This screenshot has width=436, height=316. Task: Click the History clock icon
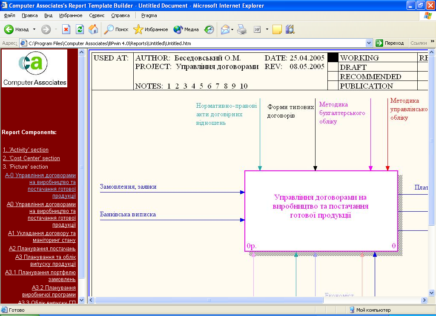pos(209,29)
